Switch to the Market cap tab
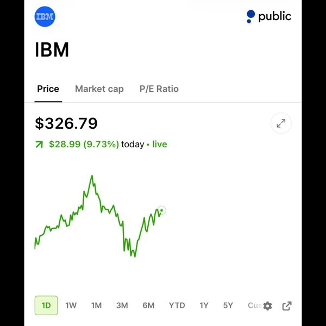Screen dimensions: 326x326 coord(99,89)
